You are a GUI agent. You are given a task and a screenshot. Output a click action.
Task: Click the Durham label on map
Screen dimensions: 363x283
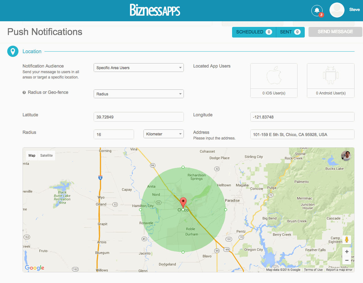[x=192, y=234]
